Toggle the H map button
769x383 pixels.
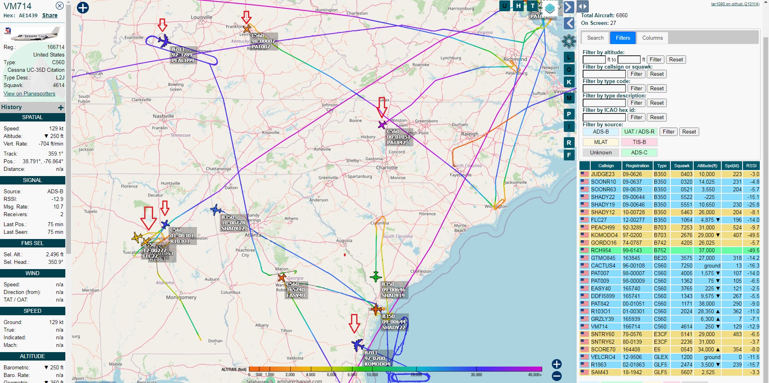(519, 6)
